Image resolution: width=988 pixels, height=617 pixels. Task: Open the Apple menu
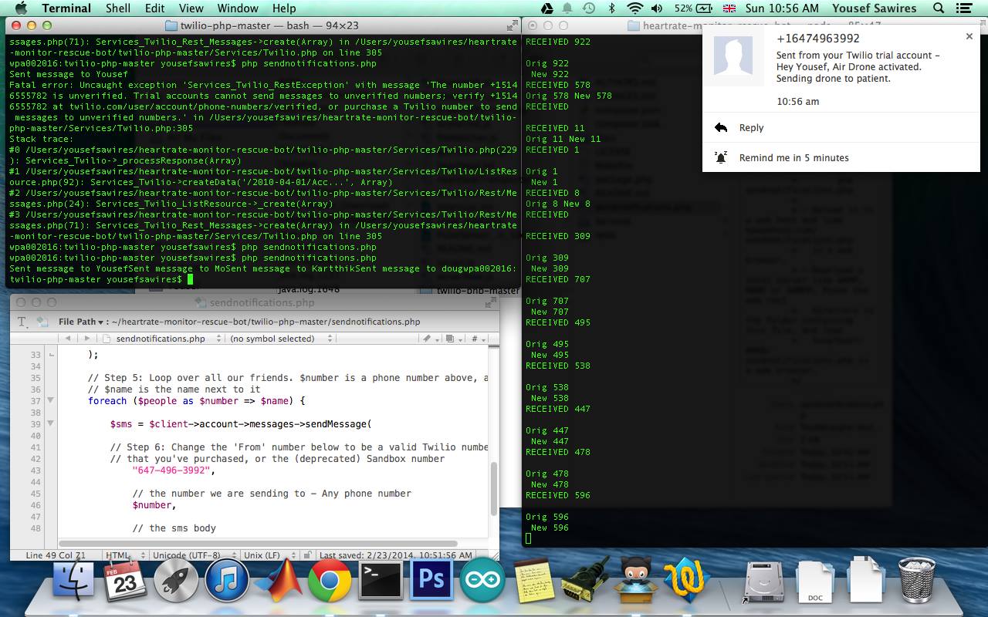(x=21, y=8)
